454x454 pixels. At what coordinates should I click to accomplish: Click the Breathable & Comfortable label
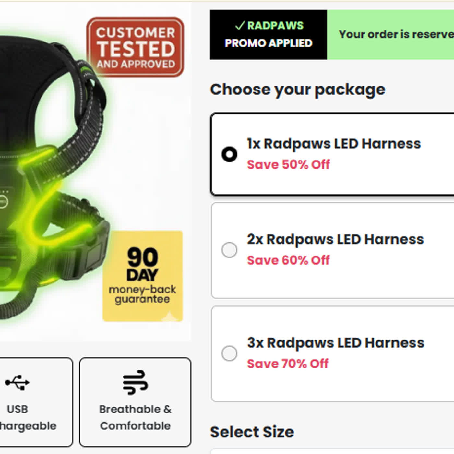click(x=135, y=417)
